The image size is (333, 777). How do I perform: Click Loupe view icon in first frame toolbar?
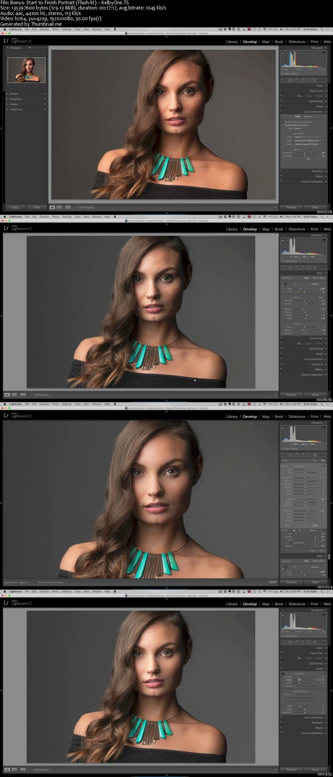(x=53, y=208)
